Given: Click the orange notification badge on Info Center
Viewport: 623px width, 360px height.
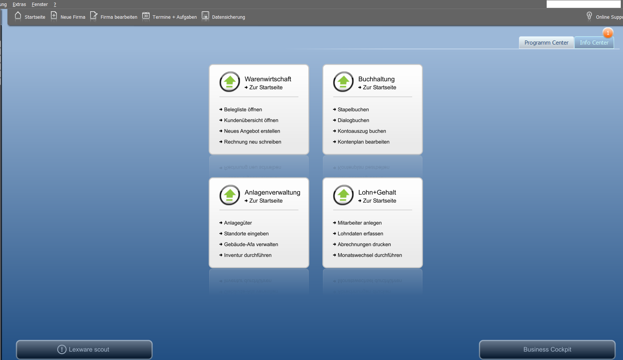Looking at the screenshot, I should 608,33.
